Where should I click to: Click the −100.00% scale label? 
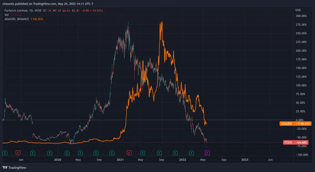(x=302, y=155)
